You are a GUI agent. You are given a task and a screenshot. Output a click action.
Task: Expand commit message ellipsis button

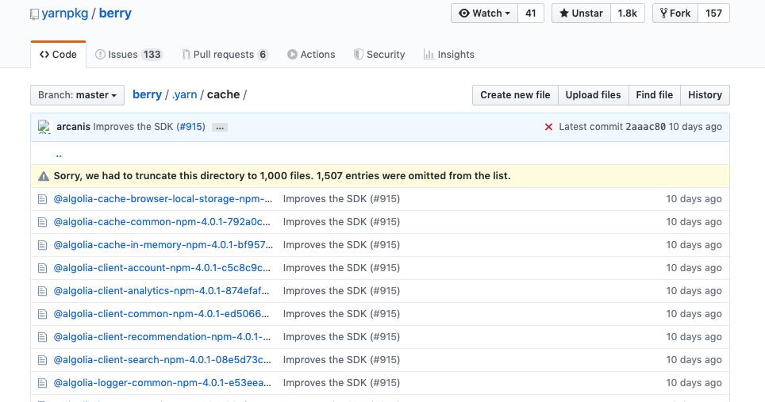(220, 127)
